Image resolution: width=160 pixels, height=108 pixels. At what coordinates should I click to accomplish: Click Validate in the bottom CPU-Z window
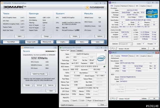pyautogui.click(x=144, y=98)
